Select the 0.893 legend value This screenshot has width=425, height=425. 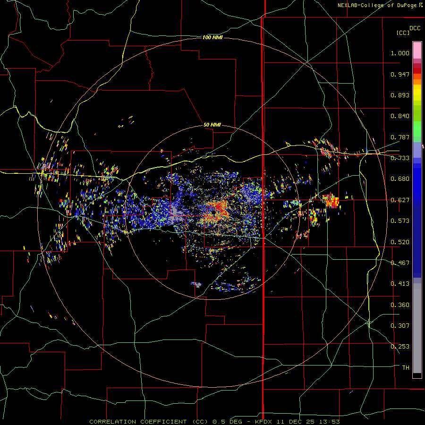[400, 95]
